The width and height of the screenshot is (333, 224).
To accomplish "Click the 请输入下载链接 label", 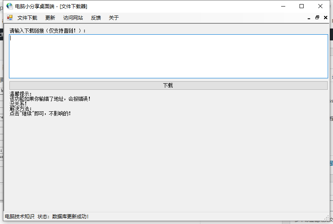I will (47, 31).
